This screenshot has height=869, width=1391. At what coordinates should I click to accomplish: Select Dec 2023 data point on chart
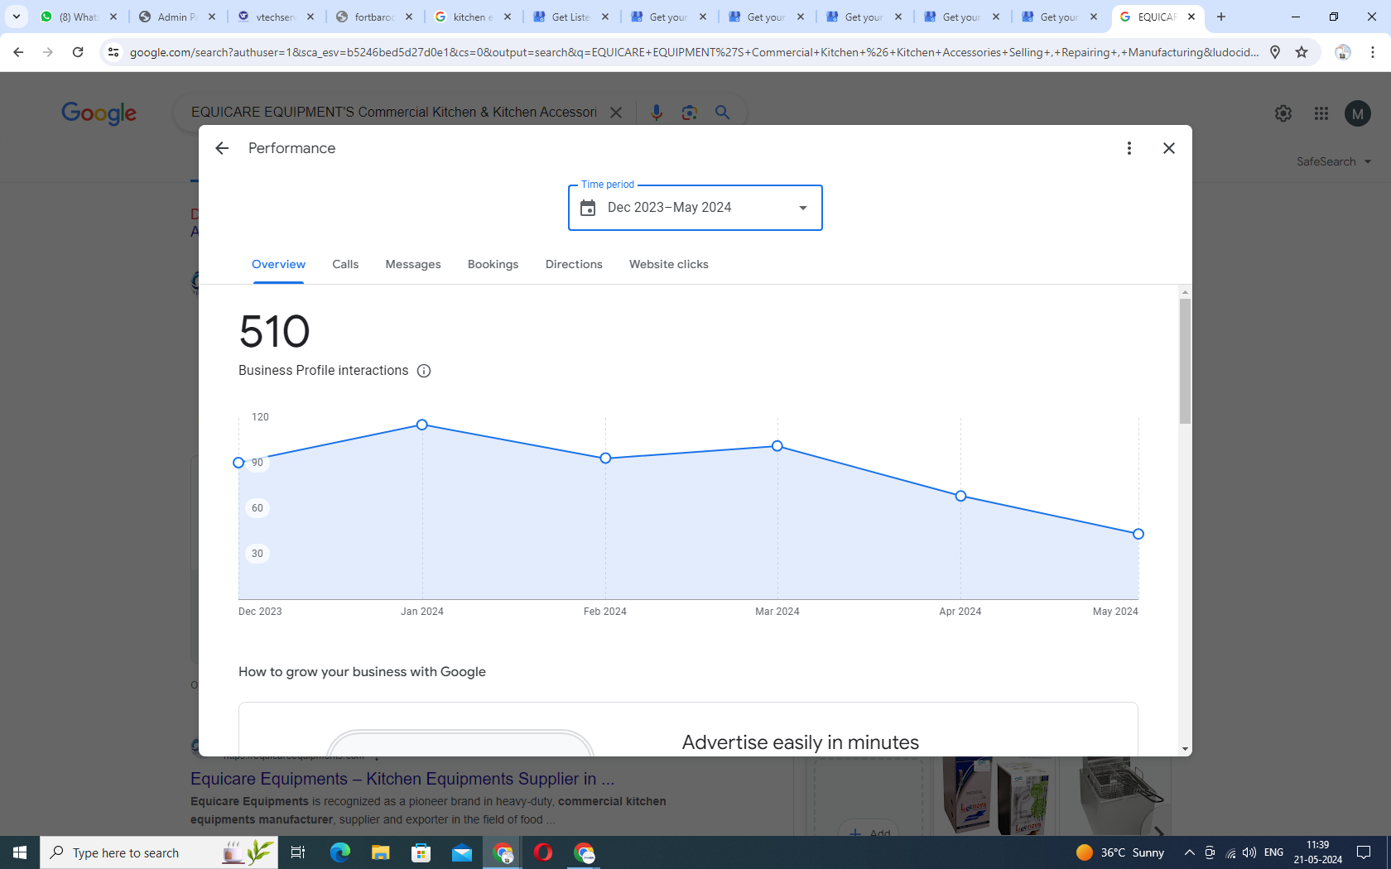tap(238, 463)
